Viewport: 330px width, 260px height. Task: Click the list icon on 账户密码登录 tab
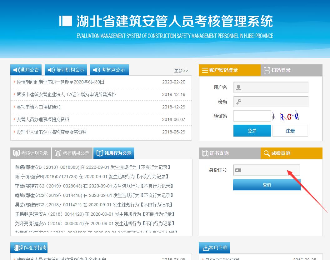[x=205, y=70]
